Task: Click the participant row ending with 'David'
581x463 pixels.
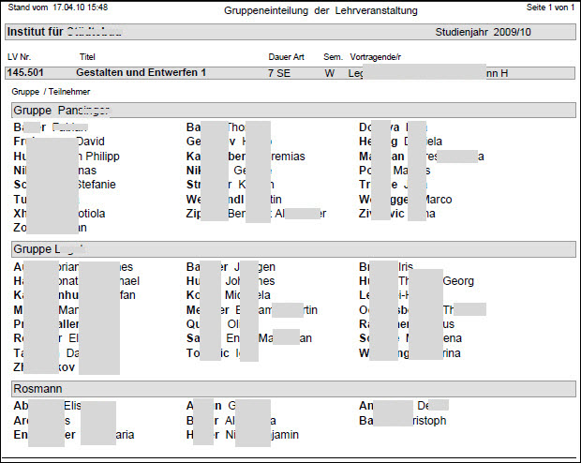Action: [59, 142]
